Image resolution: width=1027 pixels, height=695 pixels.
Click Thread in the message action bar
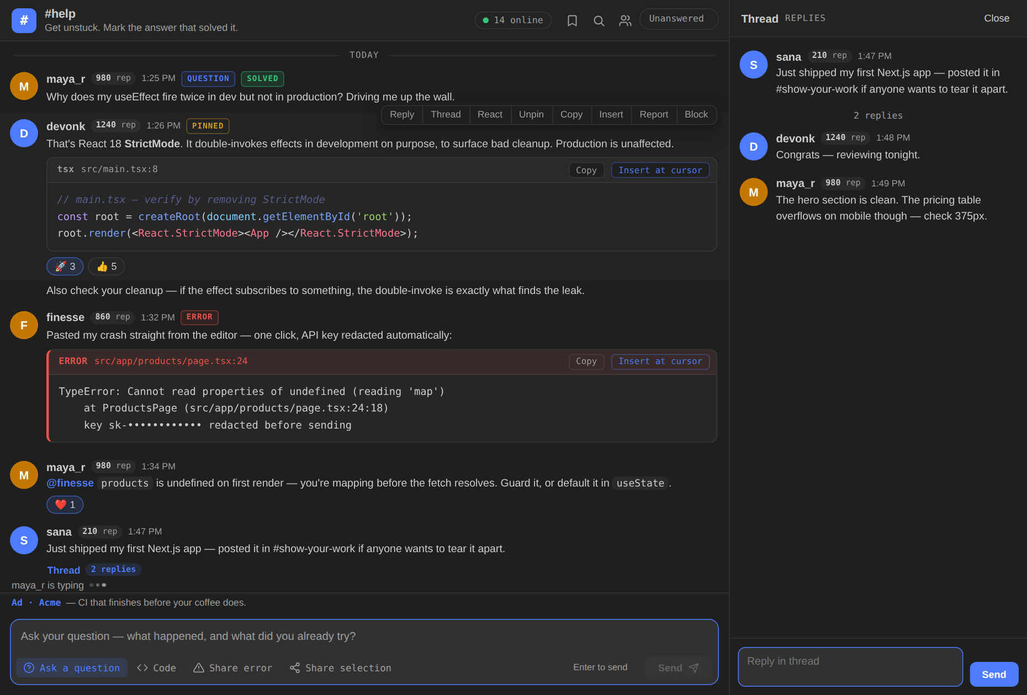pos(446,115)
